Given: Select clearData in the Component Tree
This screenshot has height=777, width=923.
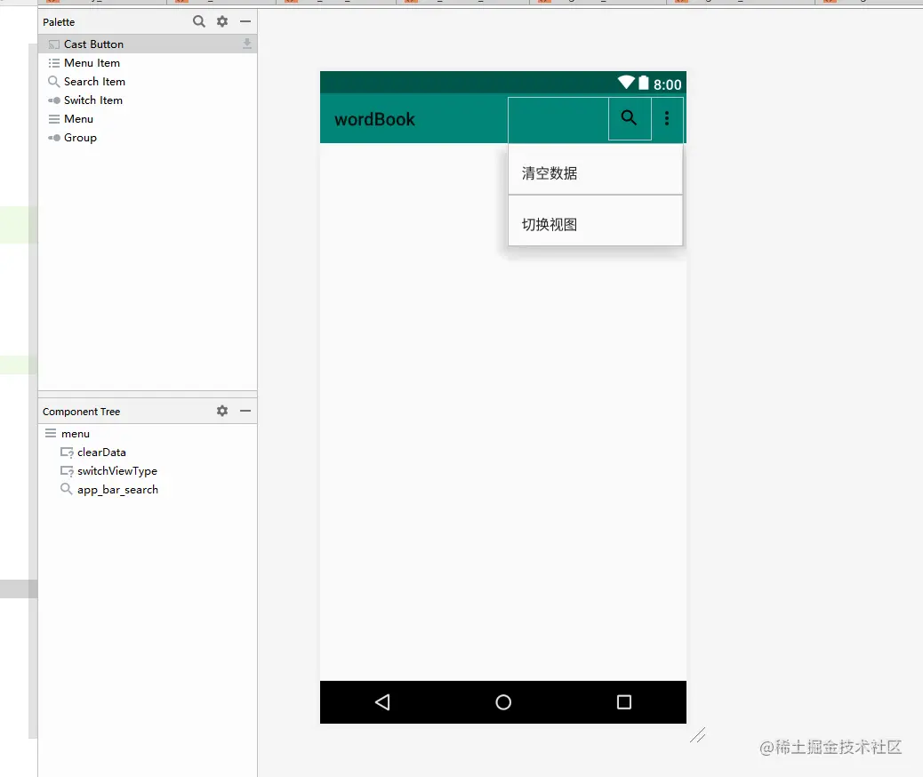Looking at the screenshot, I should click(x=101, y=452).
